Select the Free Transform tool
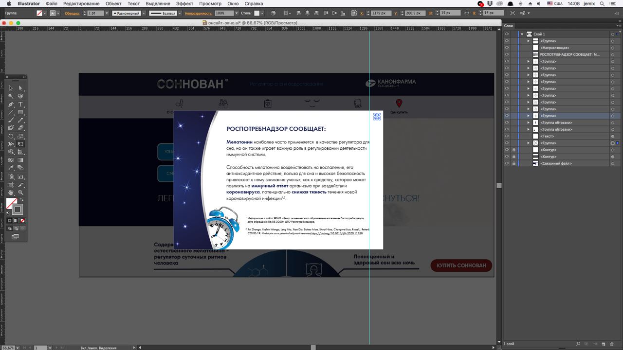Screen dimensions: 623x350 click(x=20, y=143)
